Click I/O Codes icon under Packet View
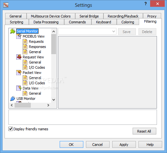This screenshot has height=153, width=167. (x=25, y=83)
